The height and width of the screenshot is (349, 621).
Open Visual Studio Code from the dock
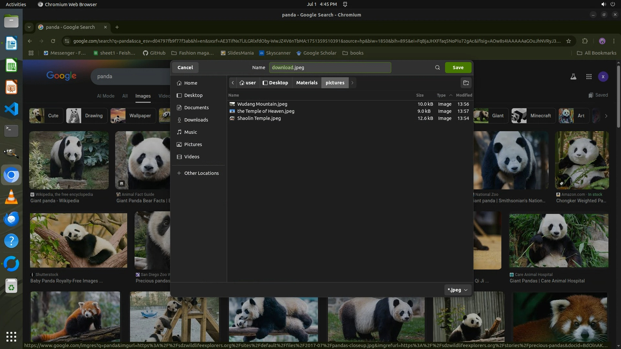(x=11, y=109)
